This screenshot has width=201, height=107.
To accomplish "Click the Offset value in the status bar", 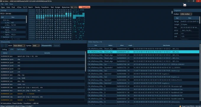I will pos(10,106).
